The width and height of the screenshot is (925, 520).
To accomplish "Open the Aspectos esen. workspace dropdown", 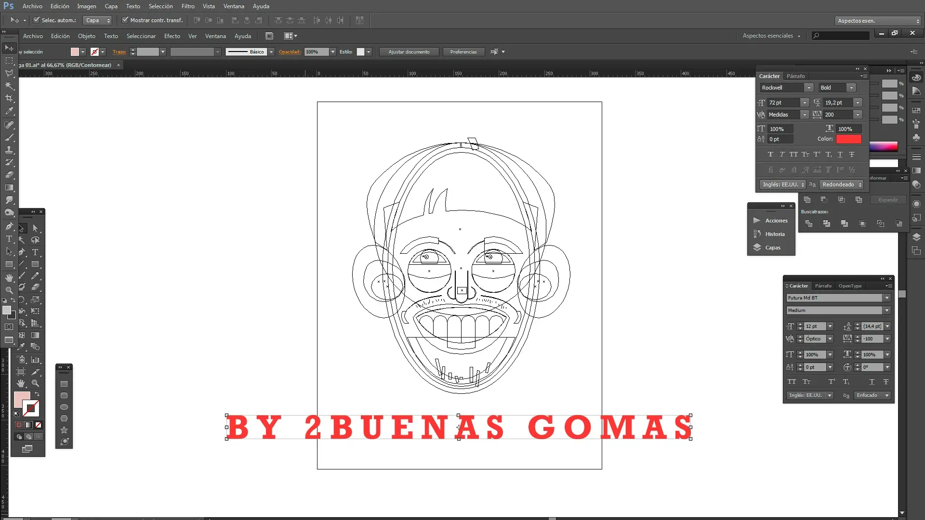I will [x=878, y=21].
